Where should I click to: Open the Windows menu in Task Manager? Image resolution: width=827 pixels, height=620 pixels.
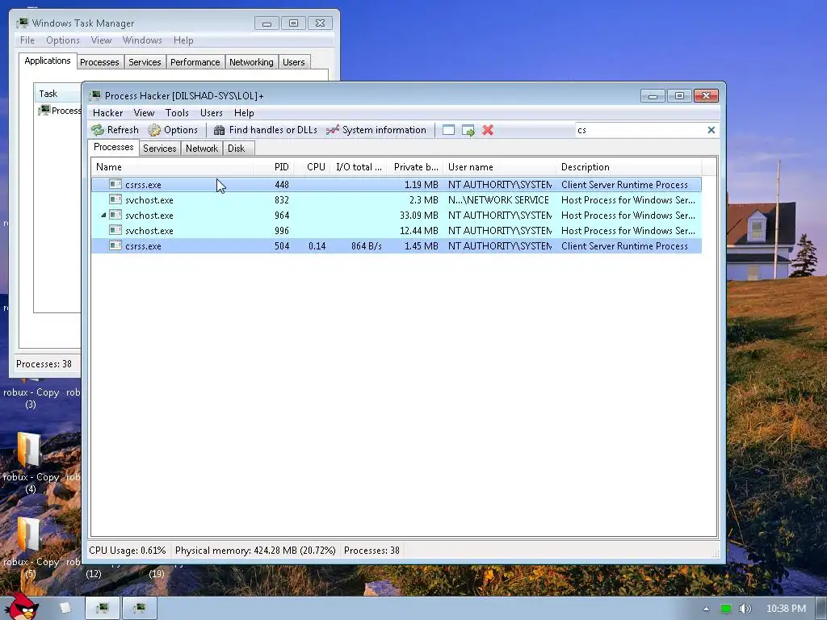(142, 40)
